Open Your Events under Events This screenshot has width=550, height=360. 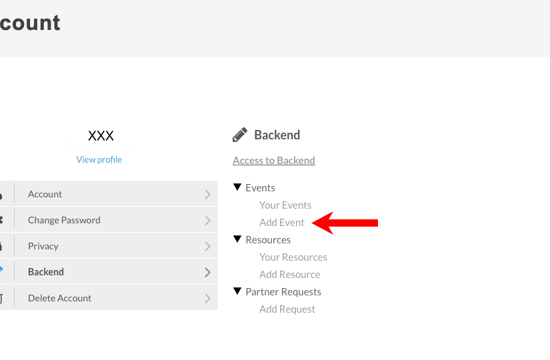(285, 205)
